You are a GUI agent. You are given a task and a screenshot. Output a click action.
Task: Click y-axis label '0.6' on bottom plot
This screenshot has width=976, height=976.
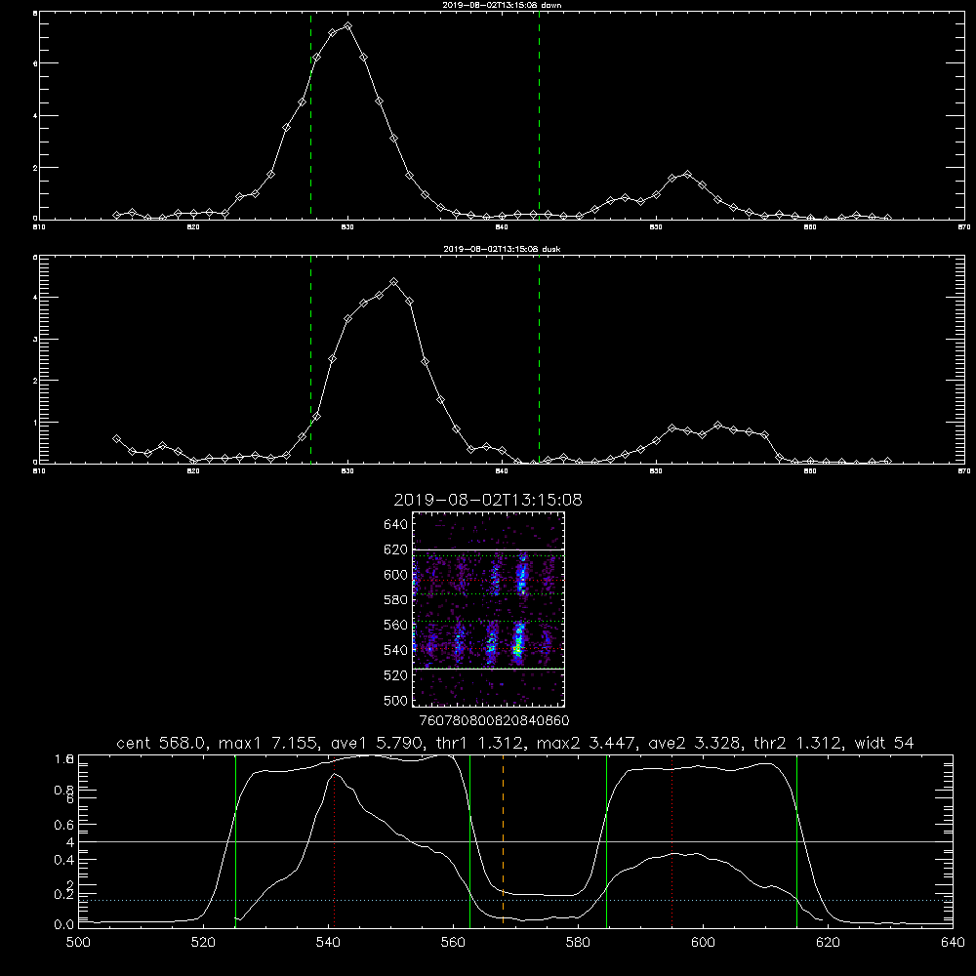click(64, 825)
